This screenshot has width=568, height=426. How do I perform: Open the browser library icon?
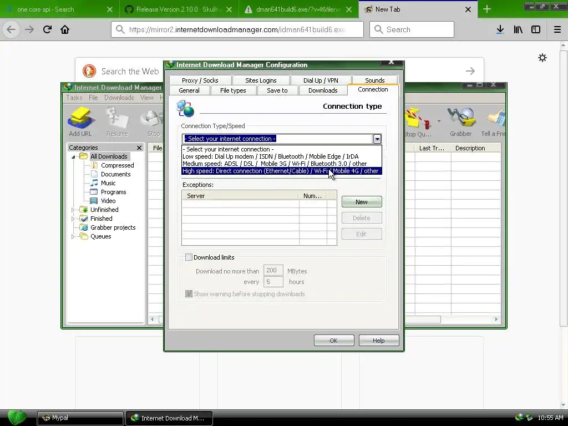pyautogui.click(x=518, y=29)
